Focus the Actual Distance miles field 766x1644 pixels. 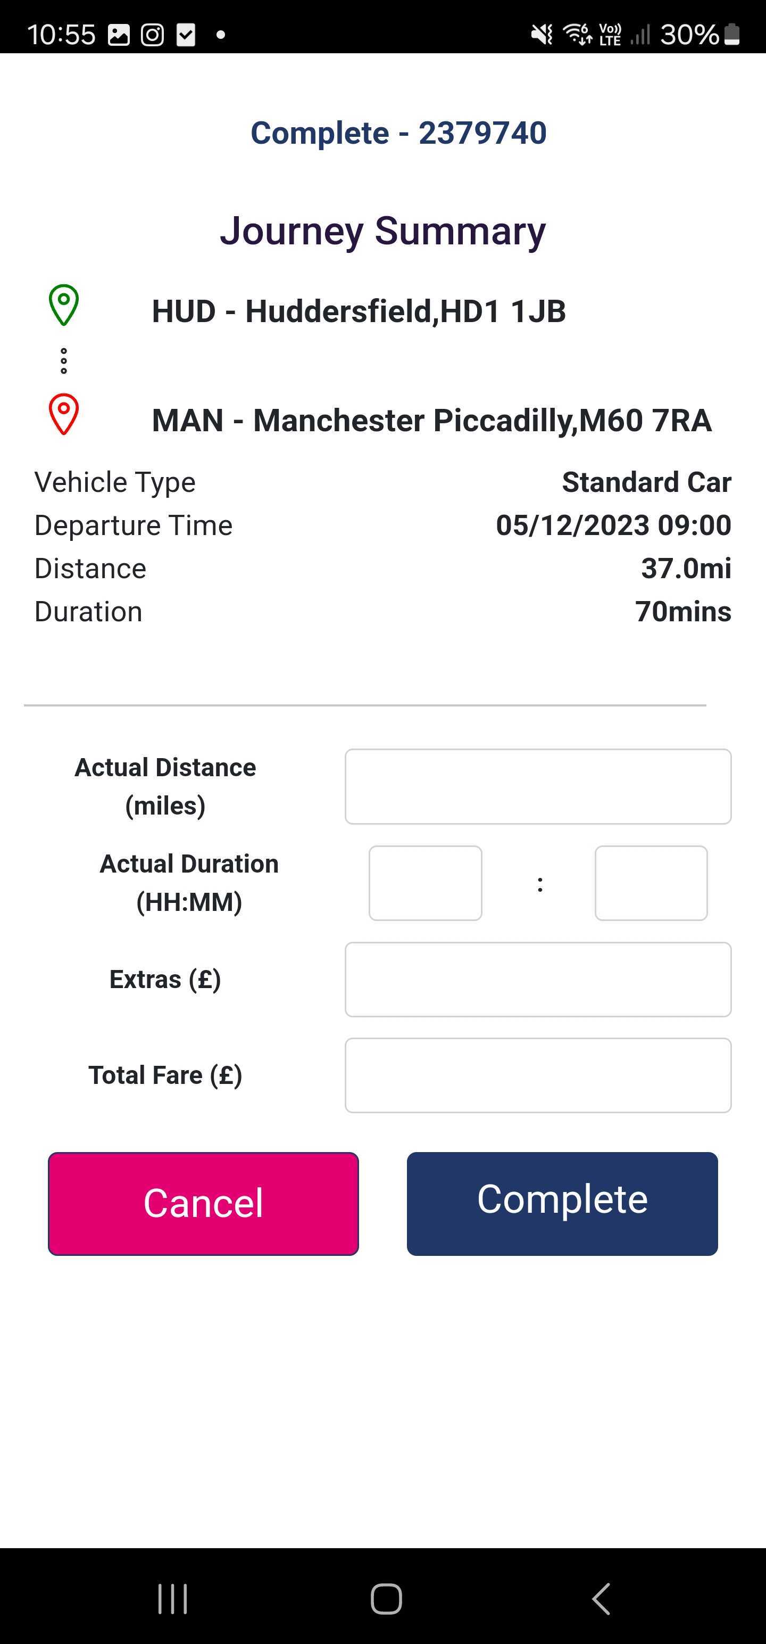pyautogui.click(x=538, y=786)
